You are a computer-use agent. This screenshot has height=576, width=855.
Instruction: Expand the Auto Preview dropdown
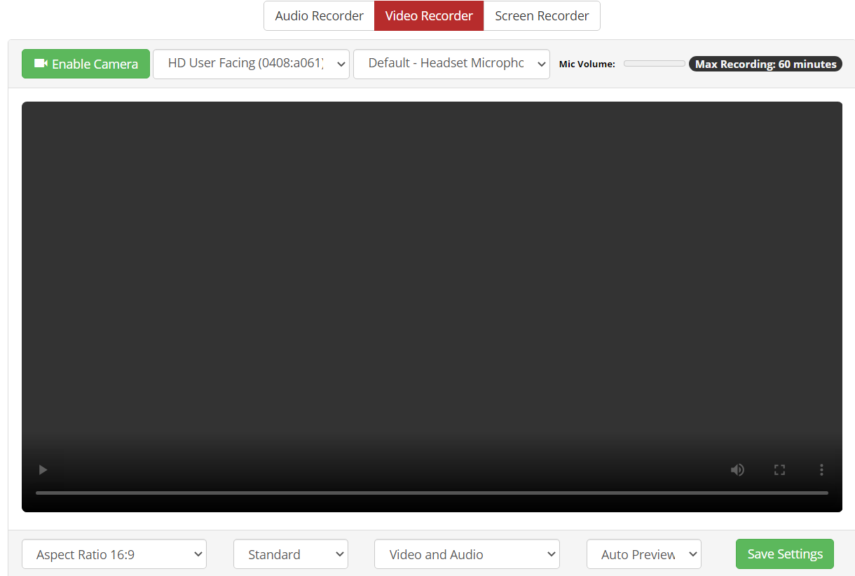[x=643, y=554]
